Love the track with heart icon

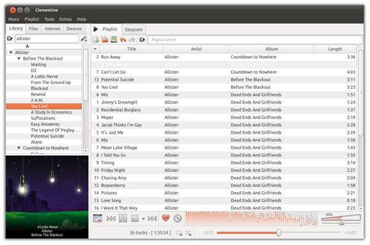pos(166,218)
